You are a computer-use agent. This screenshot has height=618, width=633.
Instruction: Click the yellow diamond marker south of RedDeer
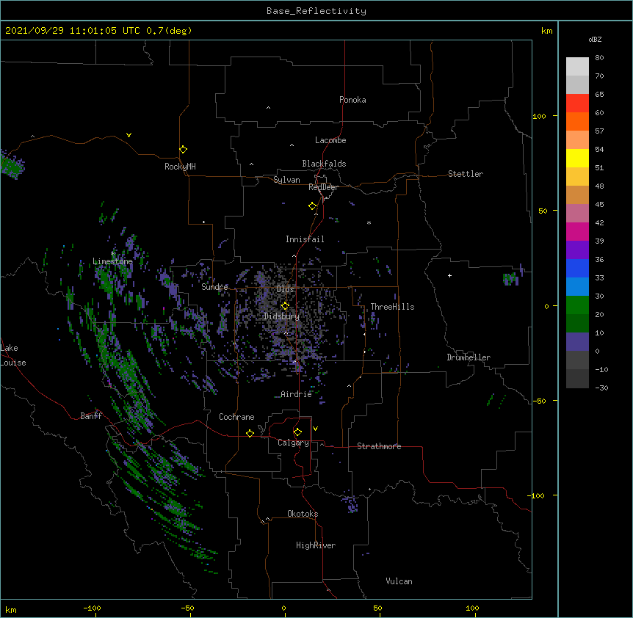tap(312, 206)
